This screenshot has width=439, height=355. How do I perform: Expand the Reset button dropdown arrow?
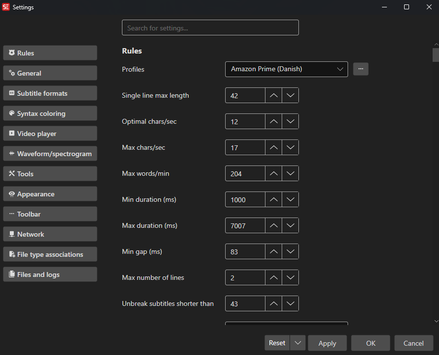point(298,343)
